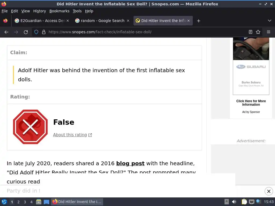
Task: Click the update notification tray icon
Action: 258,201
